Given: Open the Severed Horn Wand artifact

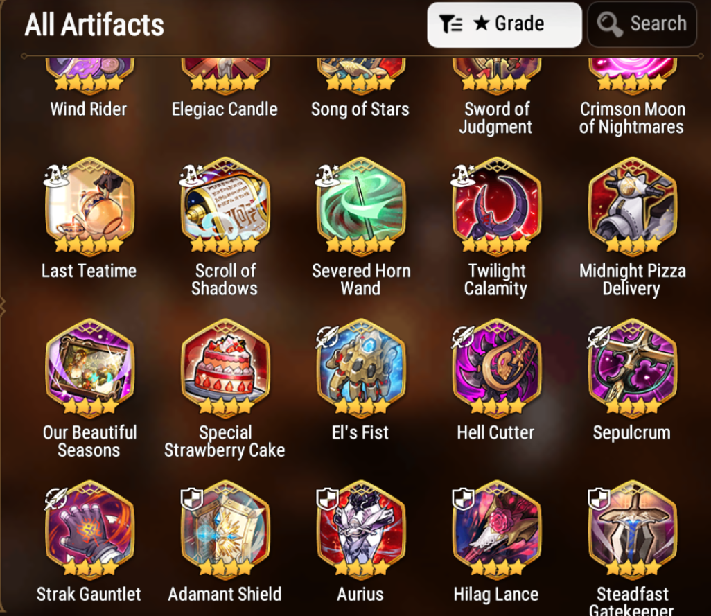Looking at the screenshot, I should point(361,204).
